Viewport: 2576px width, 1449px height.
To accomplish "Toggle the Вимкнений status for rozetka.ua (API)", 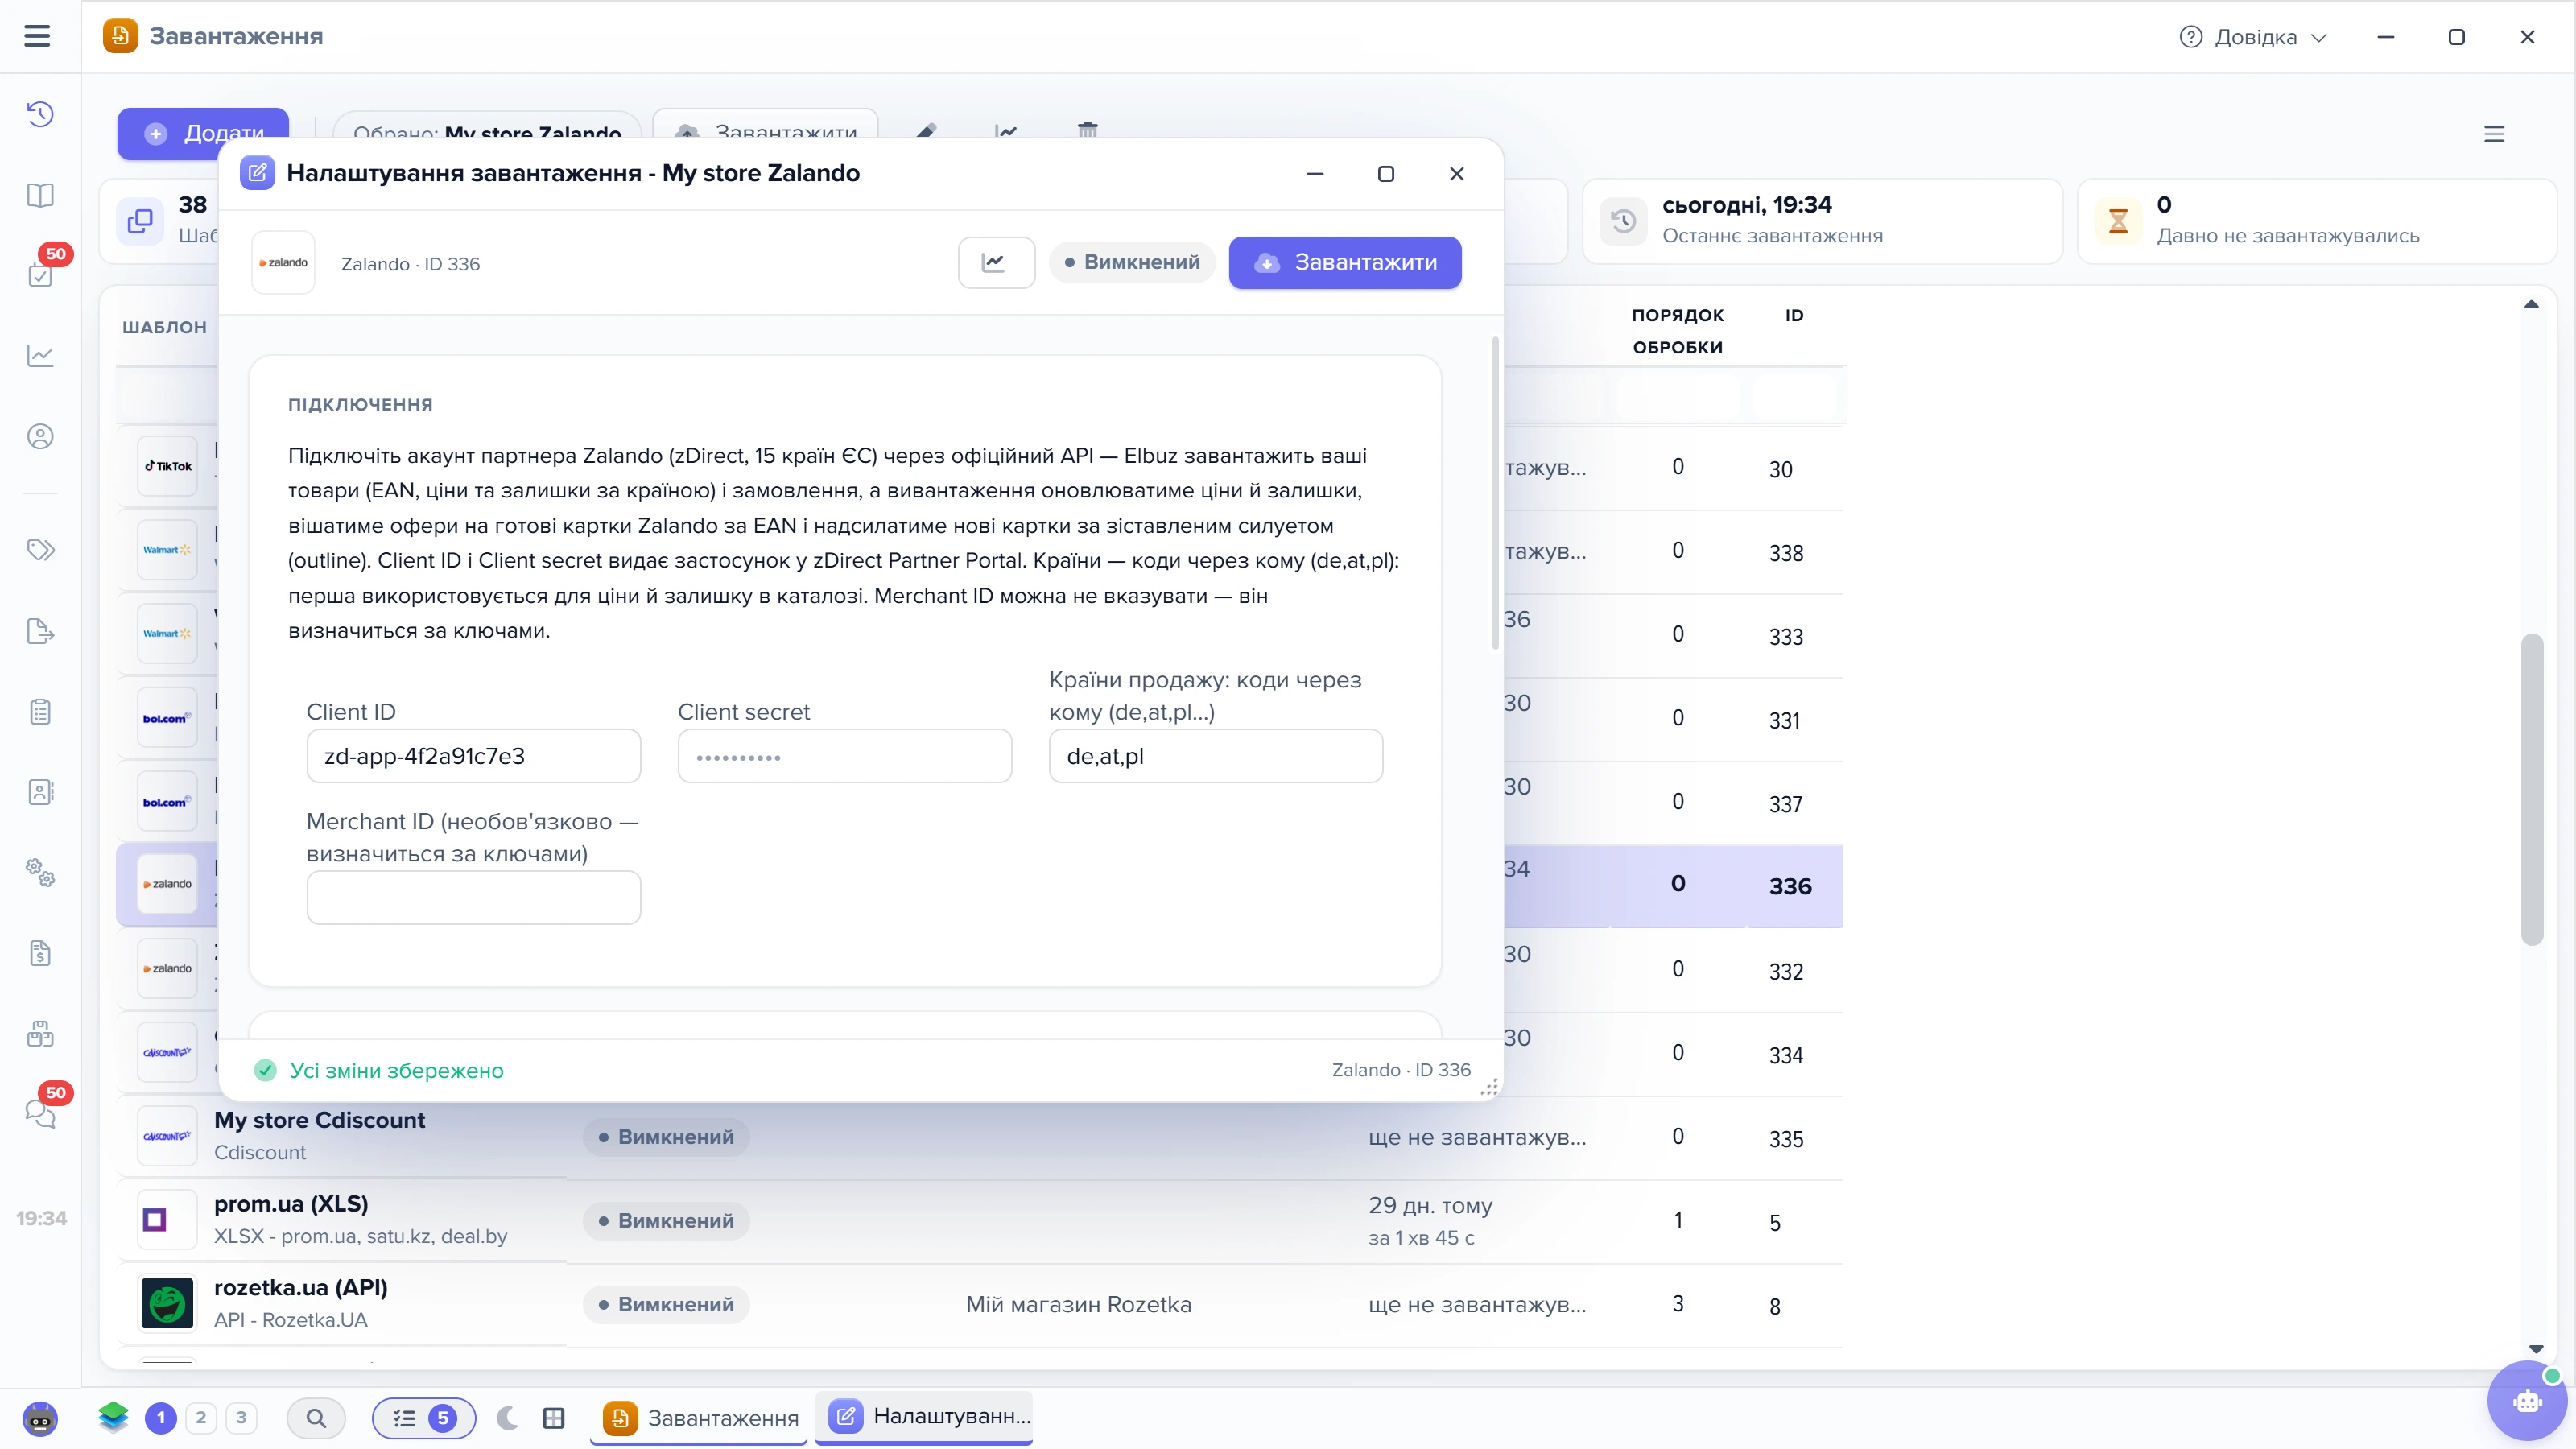I will [666, 1305].
